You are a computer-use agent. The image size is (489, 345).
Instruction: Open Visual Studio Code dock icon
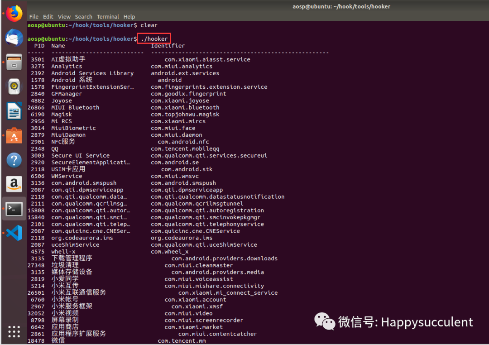pos(14,233)
